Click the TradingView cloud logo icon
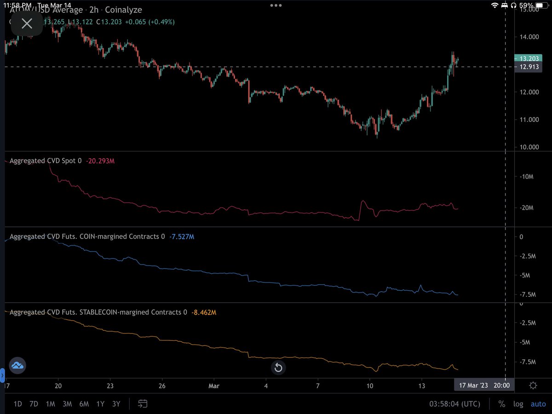Viewport: 552px width, 414px height. [17, 366]
